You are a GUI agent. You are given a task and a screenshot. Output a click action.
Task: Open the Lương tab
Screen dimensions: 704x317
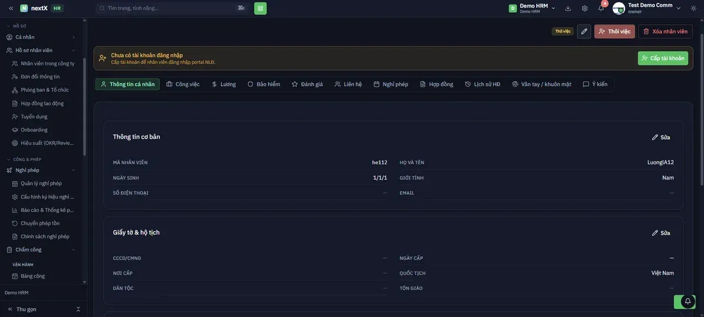pos(224,84)
